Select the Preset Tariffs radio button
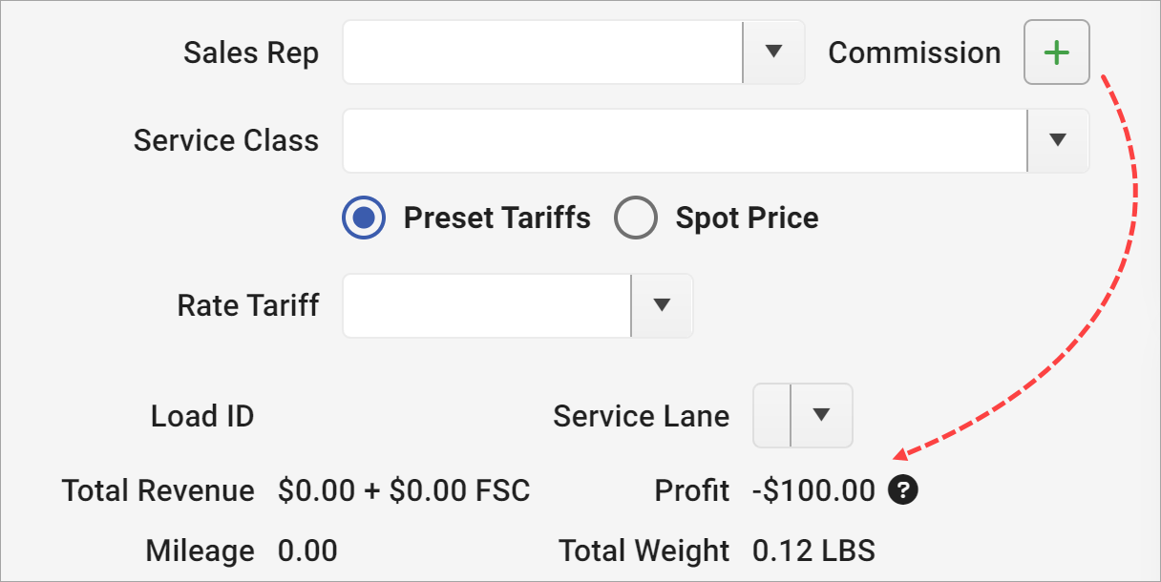Screen dimensions: 1161x582 coord(363,218)
